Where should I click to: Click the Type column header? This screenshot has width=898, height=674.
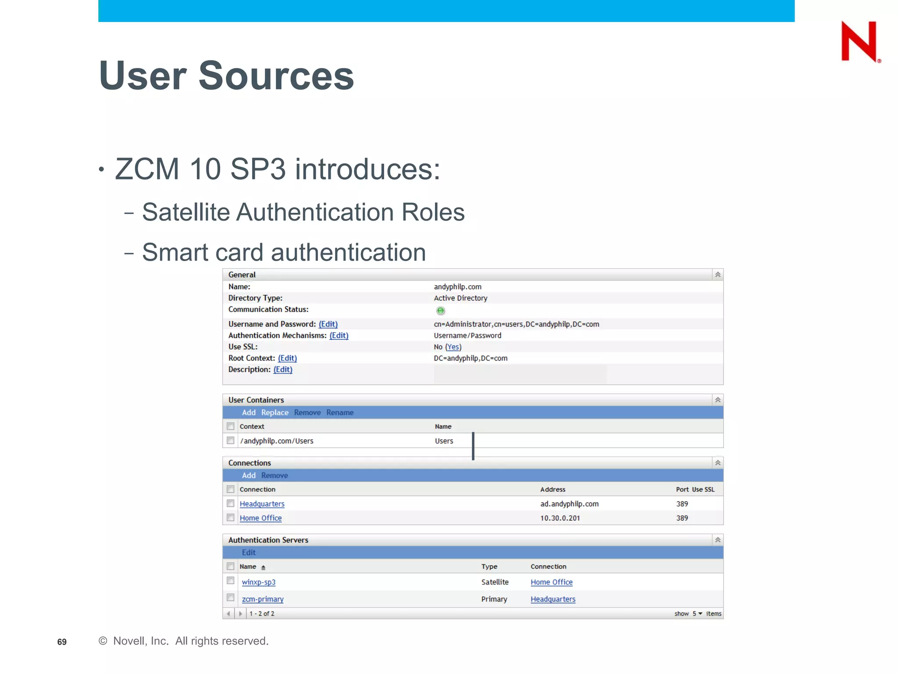click(x=489, y=566)
